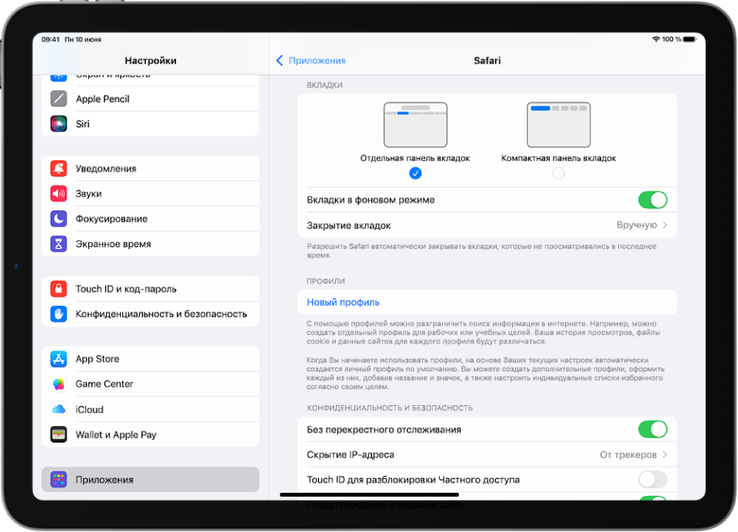Screen dimensions: 738x532
Task: Tap the moon icon for Фокусирование
Action: [58, 219]
